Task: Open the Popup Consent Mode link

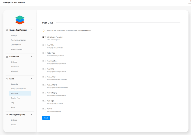Action: click(18, 89)
